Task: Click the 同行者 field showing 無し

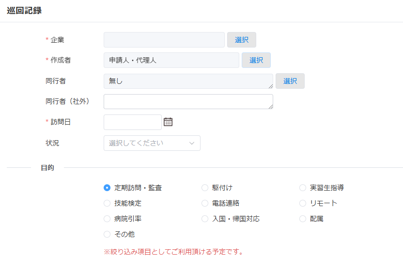Action: click(x=188, y=81)
